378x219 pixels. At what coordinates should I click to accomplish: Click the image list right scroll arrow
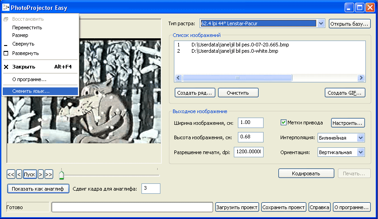[x=361, y=78]
